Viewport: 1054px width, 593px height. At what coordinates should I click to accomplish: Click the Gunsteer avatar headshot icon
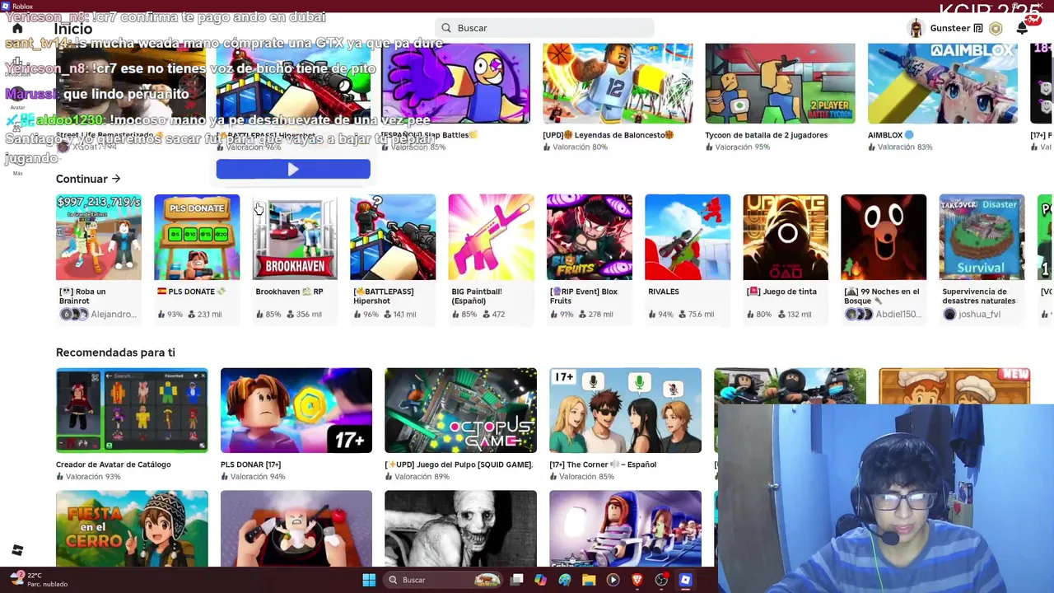point(916,28)
